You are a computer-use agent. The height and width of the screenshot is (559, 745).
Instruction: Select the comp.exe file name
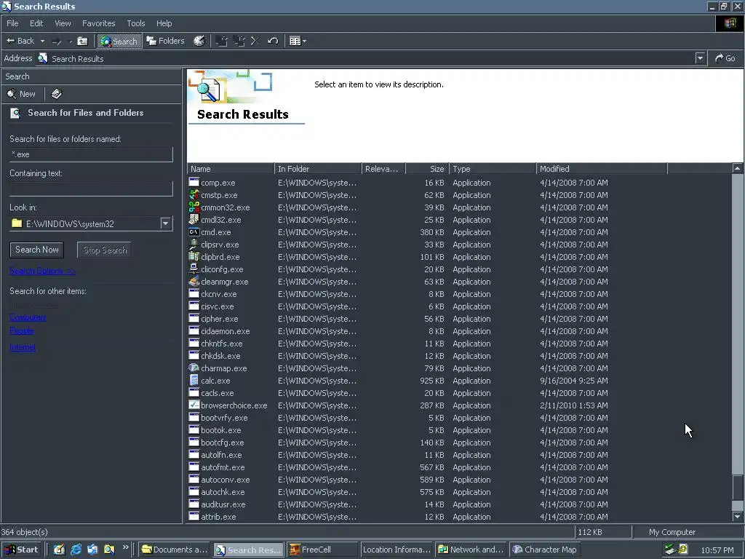pos(218,183)
